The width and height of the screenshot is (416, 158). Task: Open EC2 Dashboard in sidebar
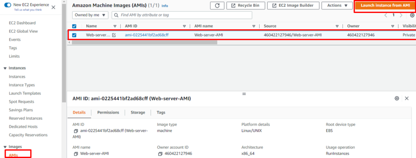tap(22, 23)
